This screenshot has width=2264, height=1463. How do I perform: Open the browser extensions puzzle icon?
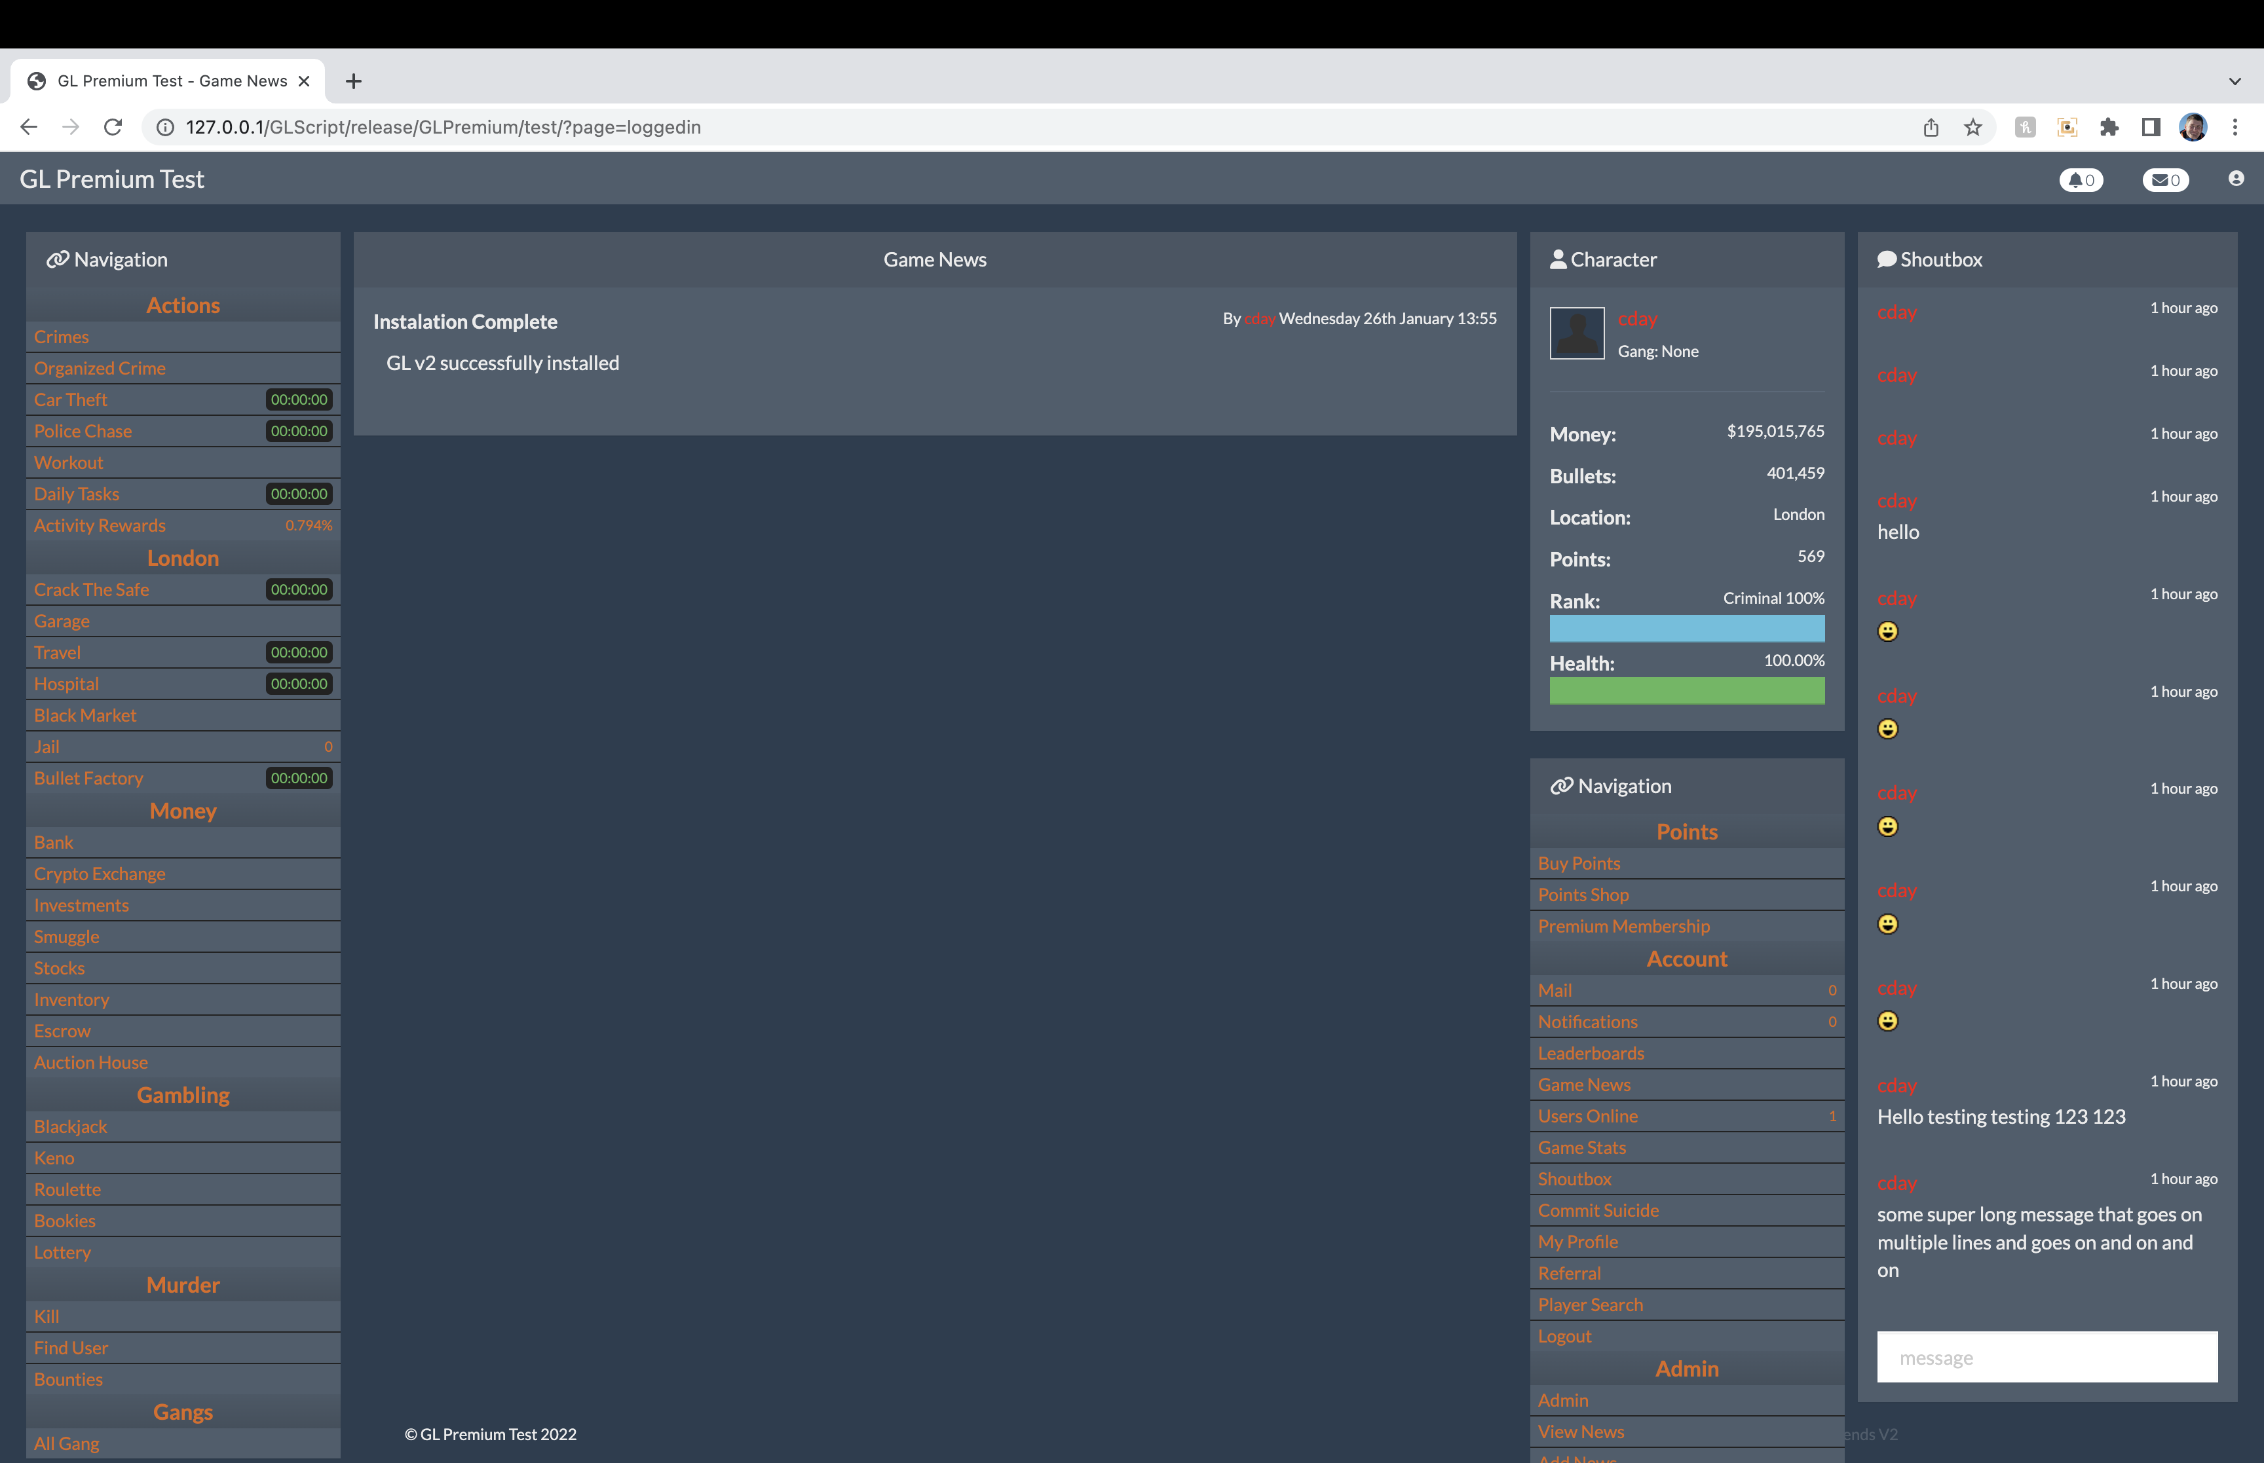click(x=2109, y=126)
